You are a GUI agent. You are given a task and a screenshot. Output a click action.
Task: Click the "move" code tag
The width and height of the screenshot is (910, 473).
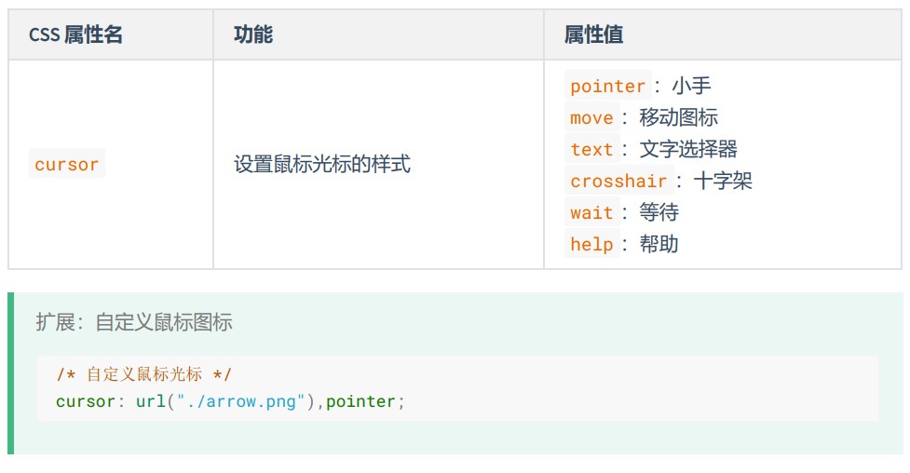[x=591, y=118]
